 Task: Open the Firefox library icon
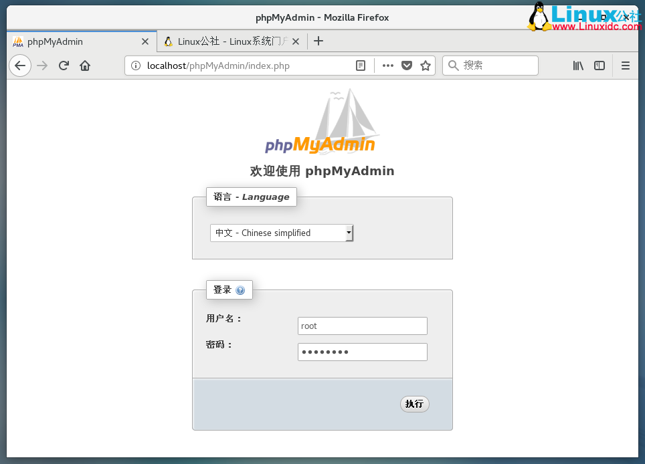[578, 66]
